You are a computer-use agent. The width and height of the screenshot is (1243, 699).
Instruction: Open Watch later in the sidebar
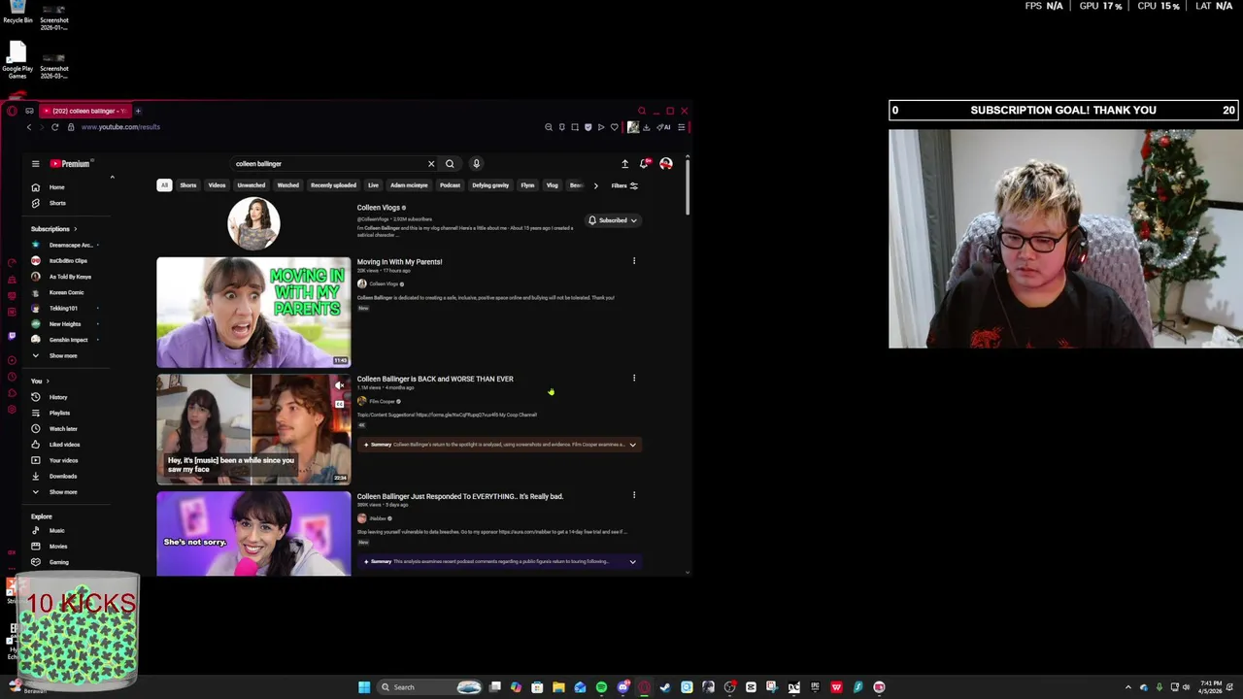point(63,428)
